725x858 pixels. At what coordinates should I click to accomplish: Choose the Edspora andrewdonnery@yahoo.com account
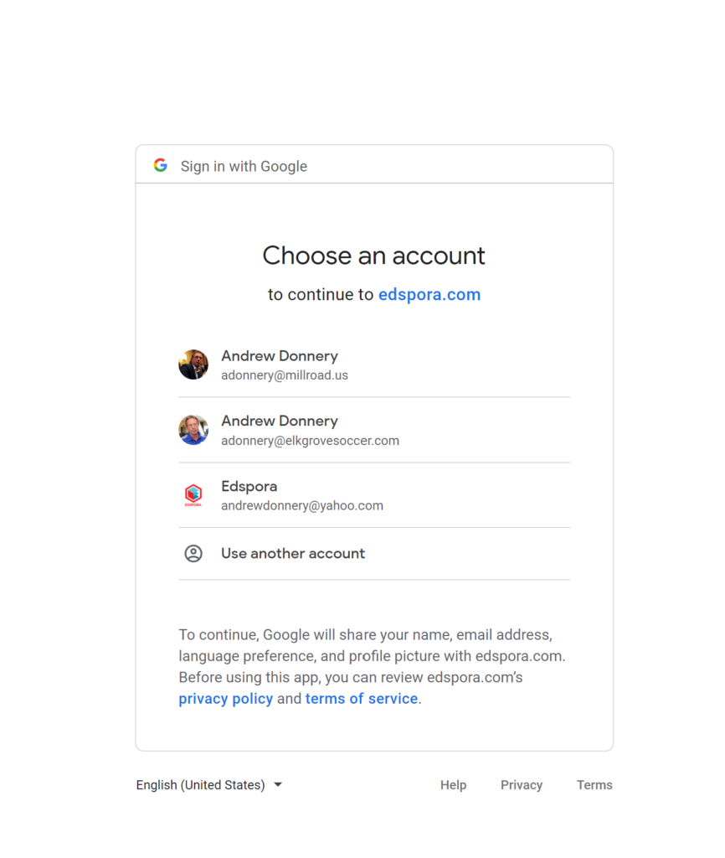tap(374, 495)
